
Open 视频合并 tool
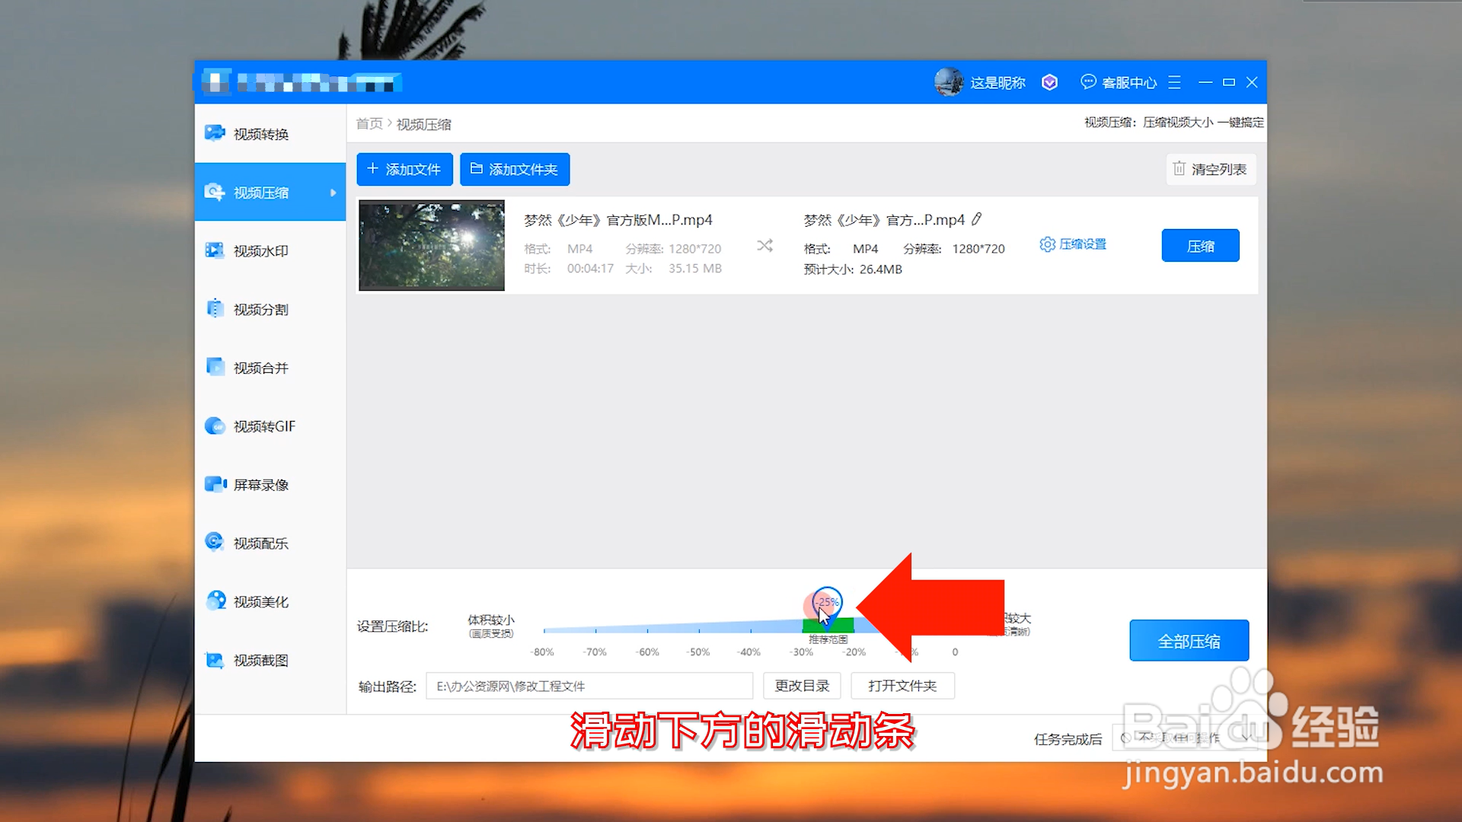coord(260,368)
